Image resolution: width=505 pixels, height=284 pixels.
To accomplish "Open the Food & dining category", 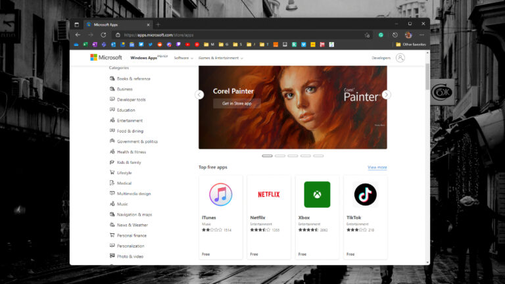I will 126,131.
